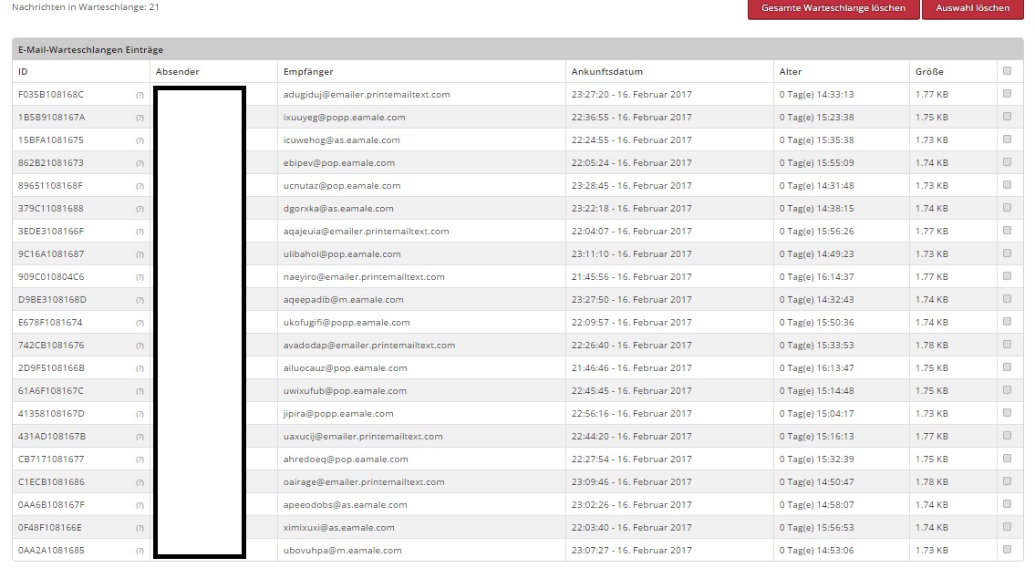The height and width of the screenshot is (568, 1035).
Task: Tick the checkbox for ubovuhpa@m.eamale.com row
Action: click(x=1007, y=549)
